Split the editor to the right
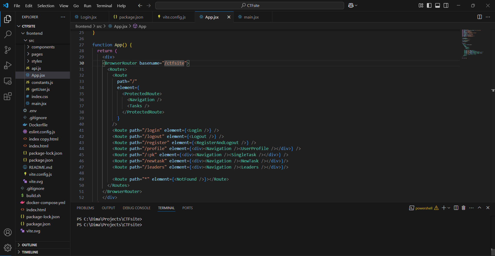The height and width of the screenshot is (256, 495). coord(480,17)
